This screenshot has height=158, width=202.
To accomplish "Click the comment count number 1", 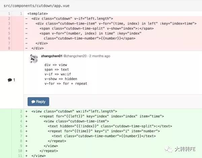I will coord(14,80).
